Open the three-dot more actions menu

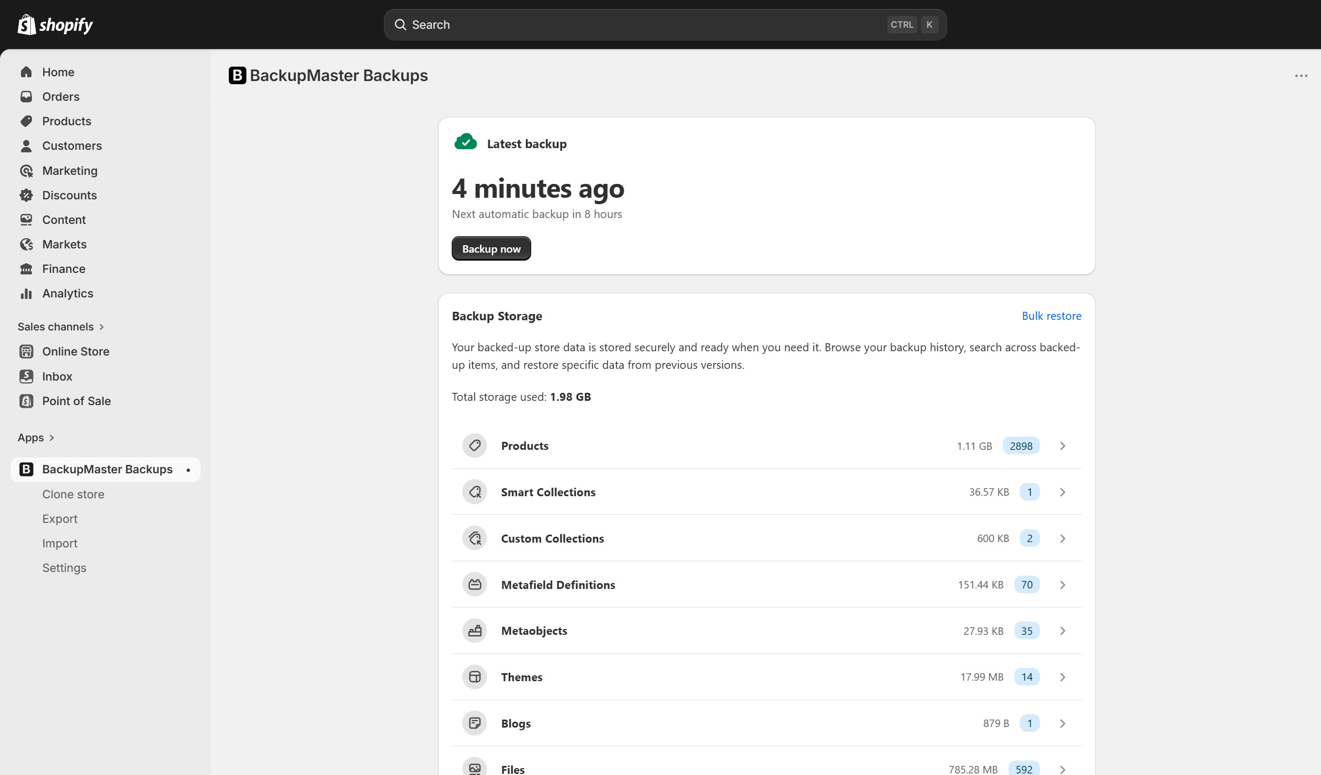click(1301, 76)
